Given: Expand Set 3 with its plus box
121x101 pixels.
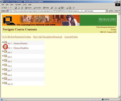Looking at the screenshot, I should pos(3,51).
